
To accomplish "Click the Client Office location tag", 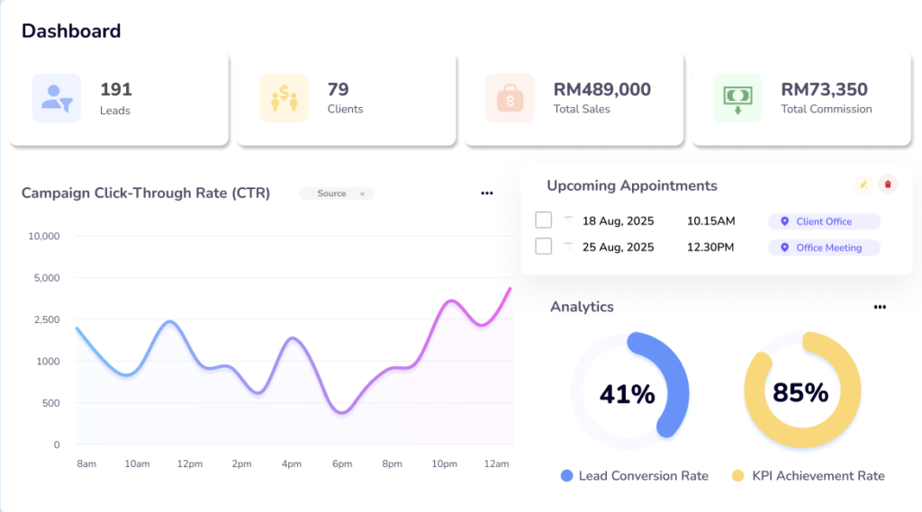I will (x=823, y=221).
